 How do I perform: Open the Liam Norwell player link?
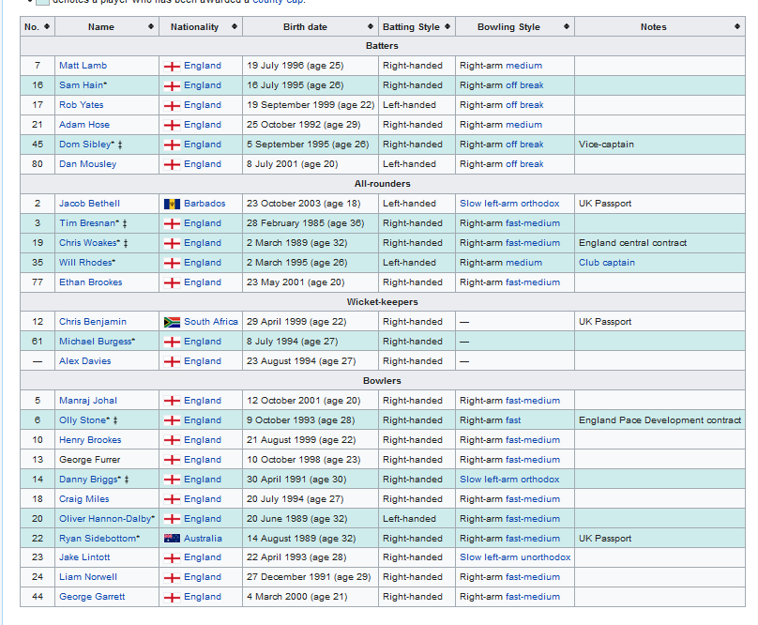coord(88,577)
